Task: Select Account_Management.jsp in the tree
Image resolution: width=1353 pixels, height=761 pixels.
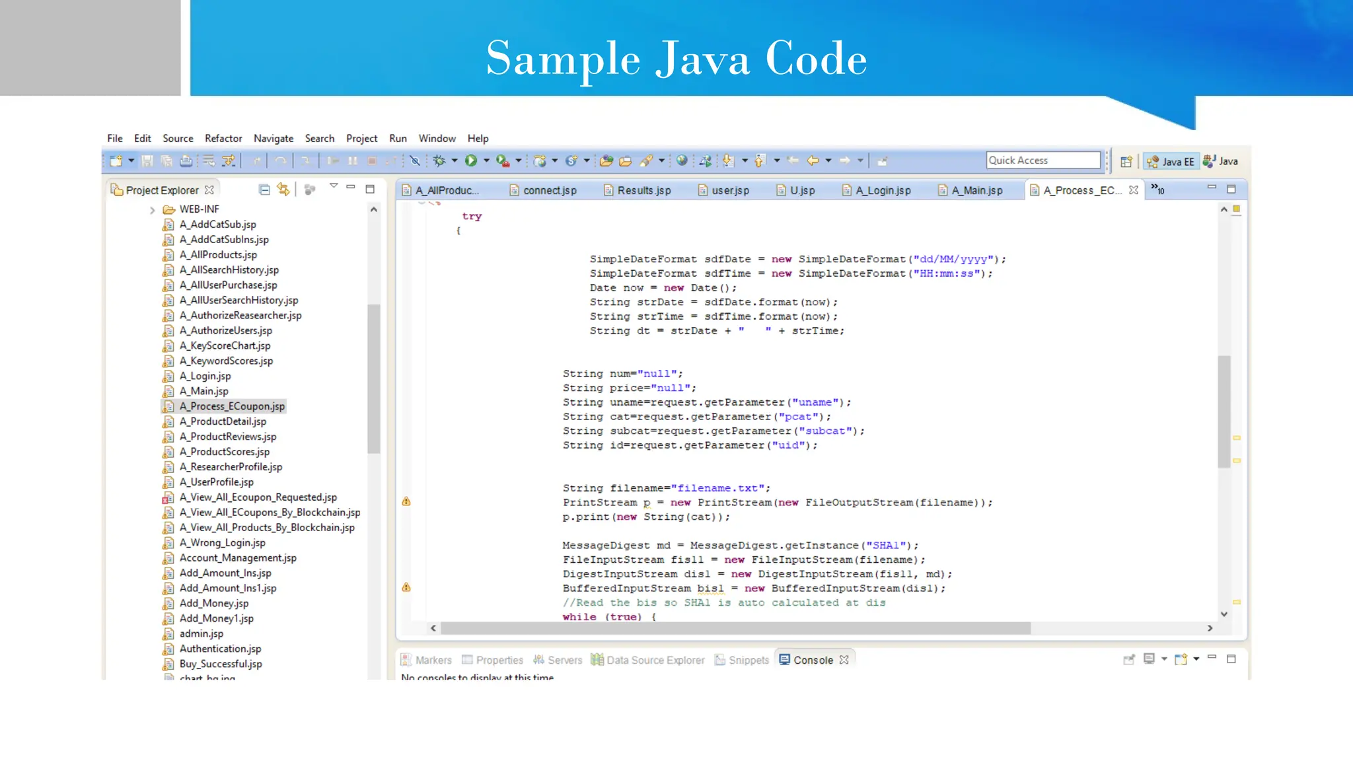Action: tap(230, 558)
